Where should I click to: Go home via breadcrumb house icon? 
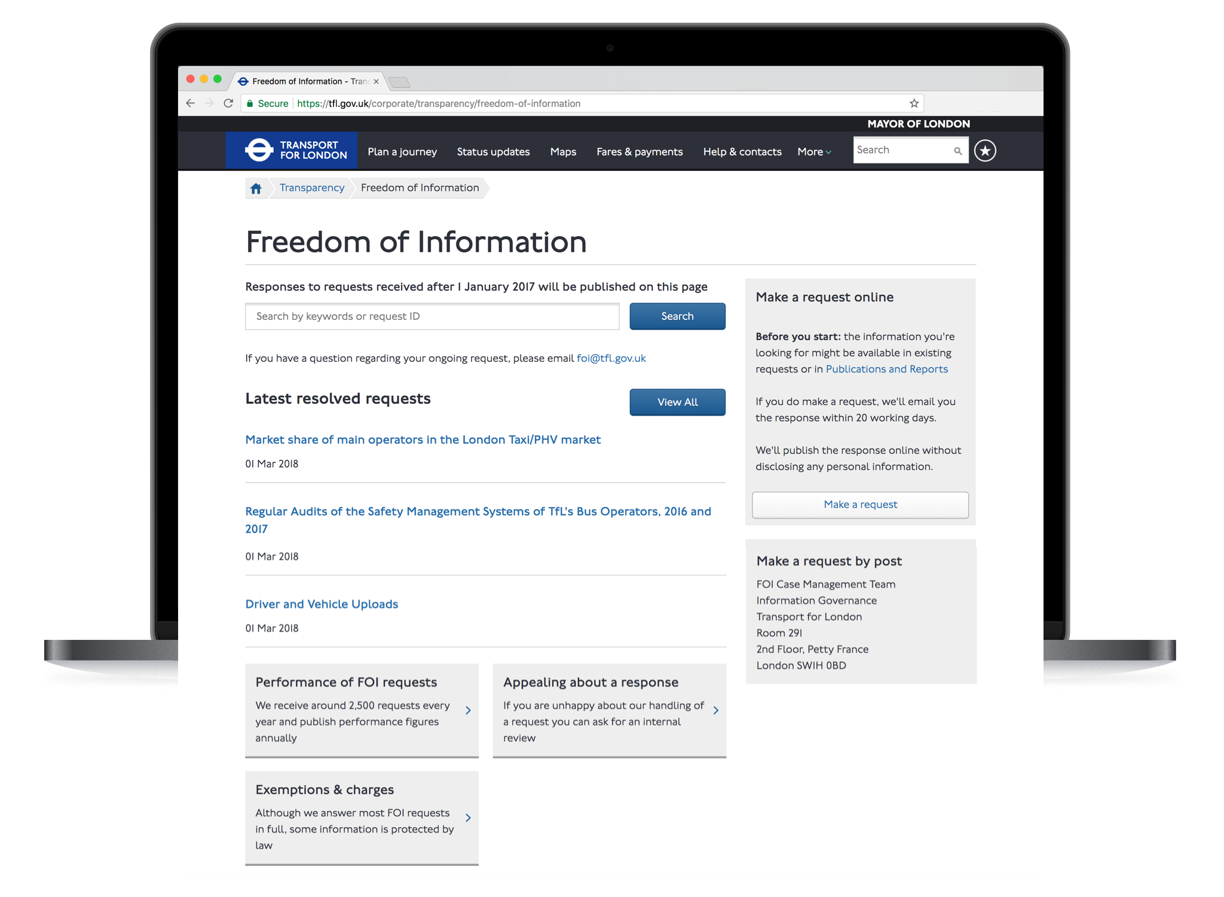[x=256, y=188]
